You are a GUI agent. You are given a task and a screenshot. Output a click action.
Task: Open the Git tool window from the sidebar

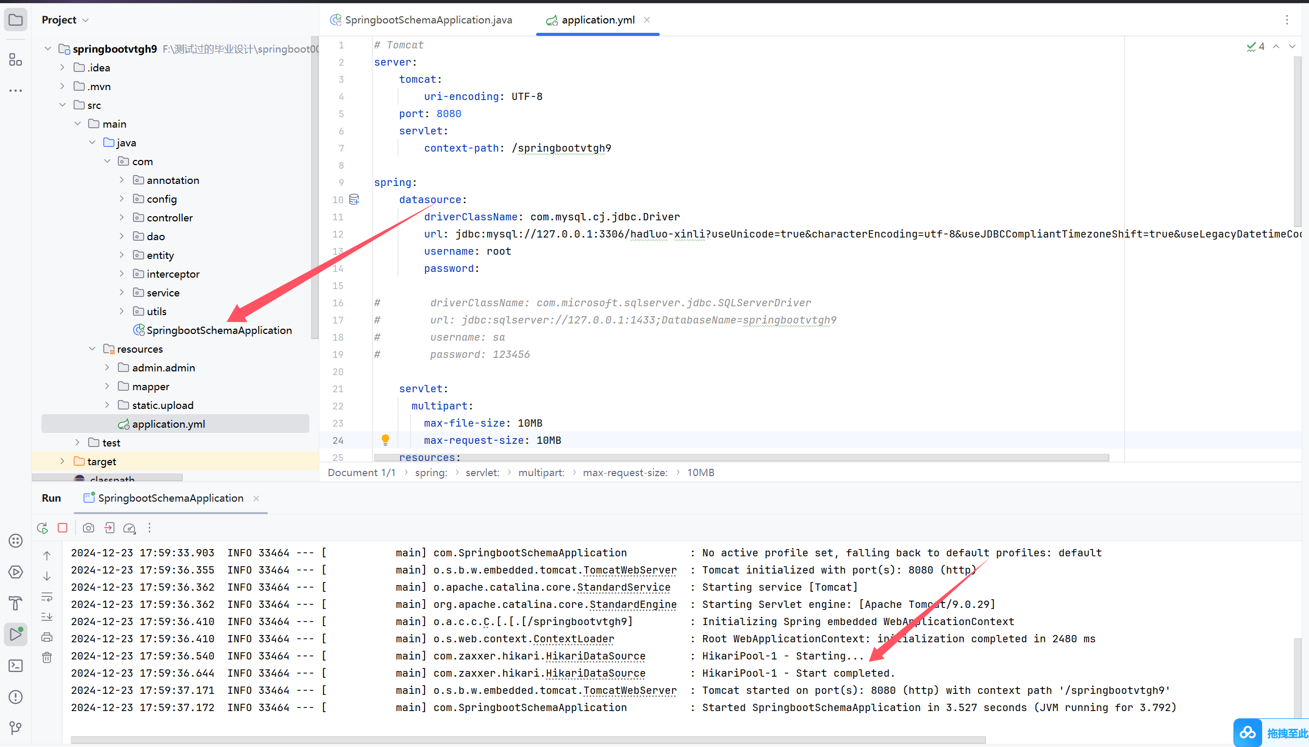16,728
